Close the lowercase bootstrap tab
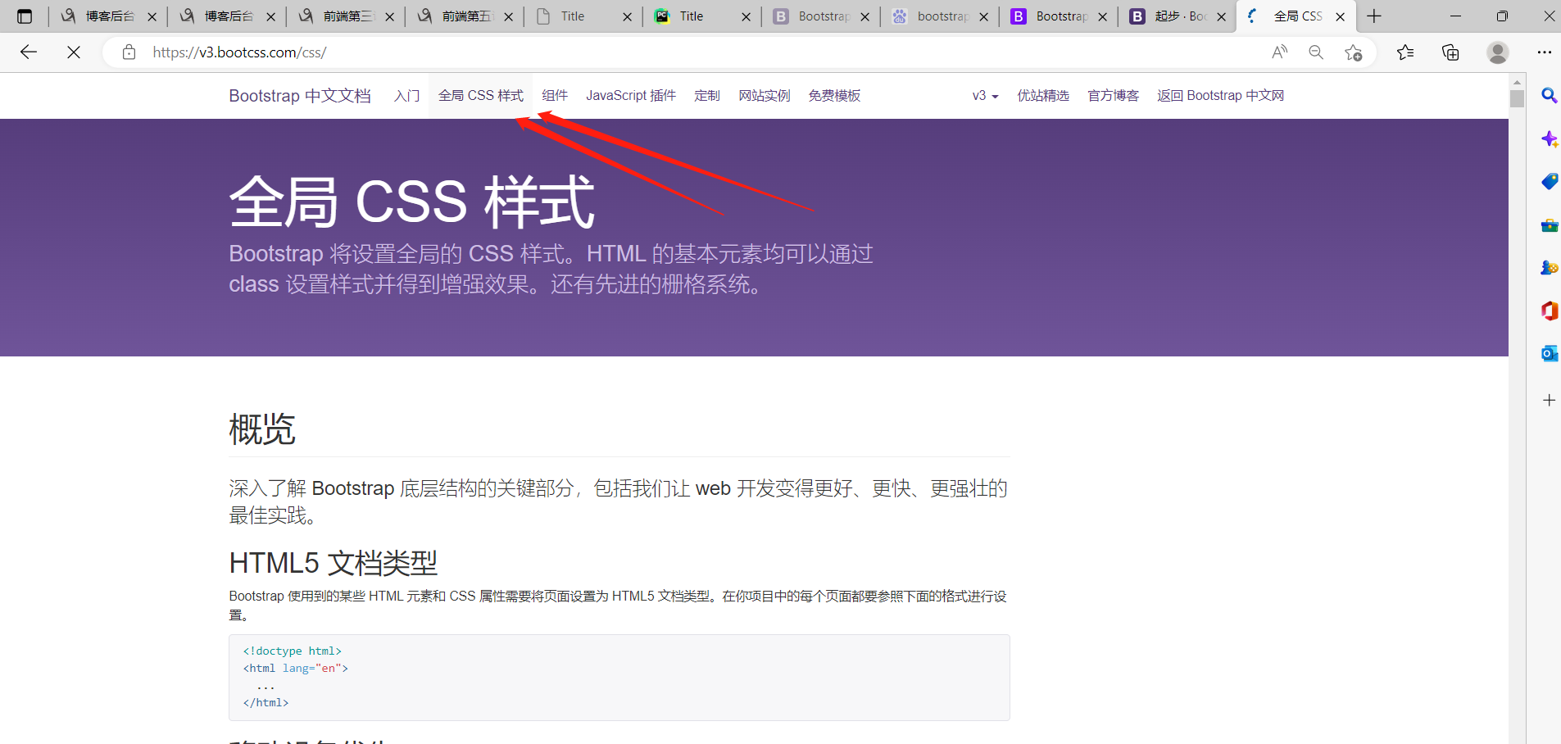 point(983,16)
